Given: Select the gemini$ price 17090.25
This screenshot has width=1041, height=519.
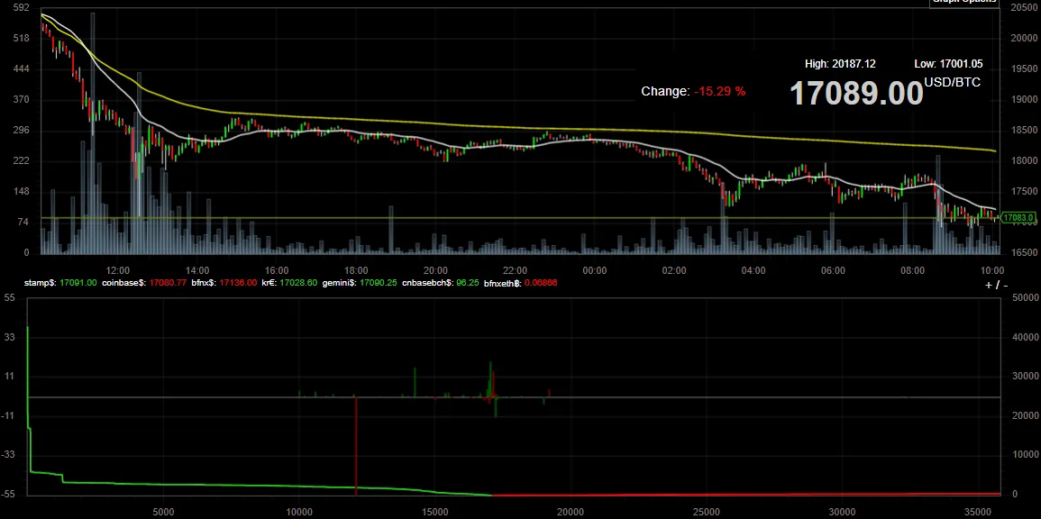Looking at the screenshot, I should (379, 283).
